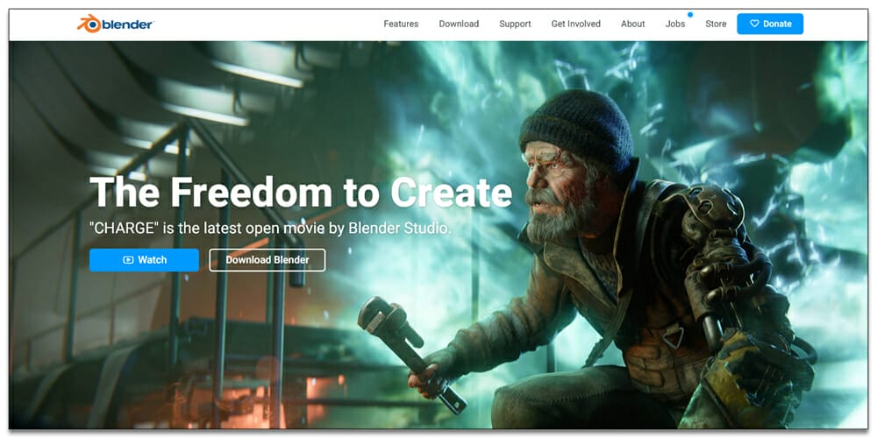Click the Download Blender button
877x438 pixels.
tap(267, 260)
